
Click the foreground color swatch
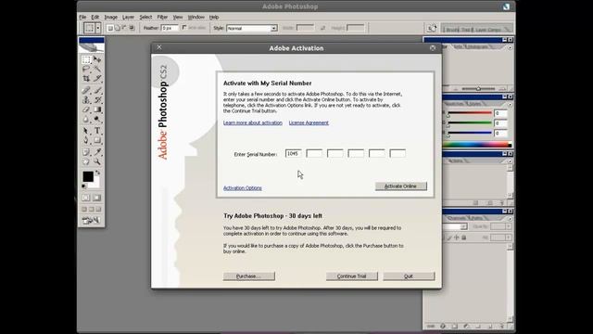point(88,176)
